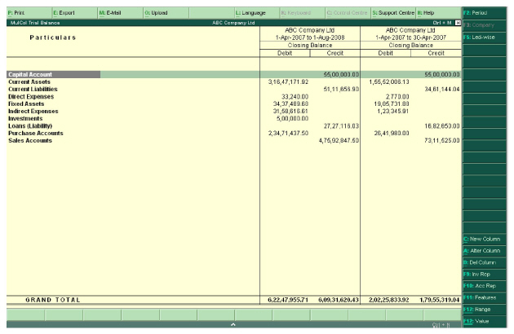Click the Particulars column header
Viewport: 514px width, 334px height.
click(x=53, y=37)
